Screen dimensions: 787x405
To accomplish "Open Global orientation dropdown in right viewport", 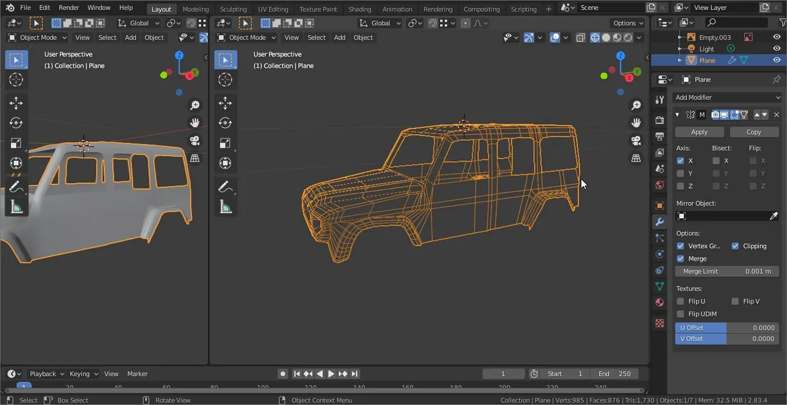I will [381, 23].
